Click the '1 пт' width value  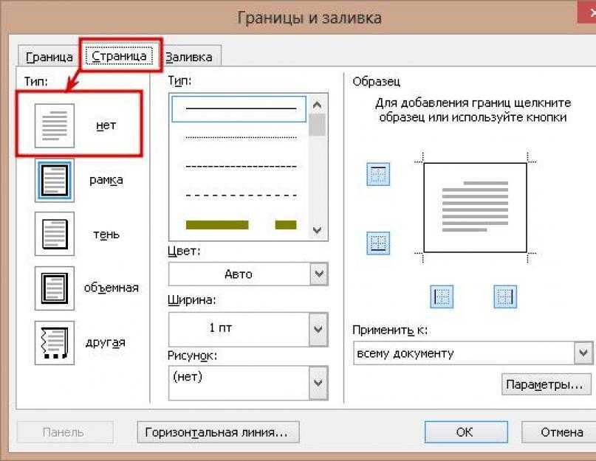click(221, 327)
